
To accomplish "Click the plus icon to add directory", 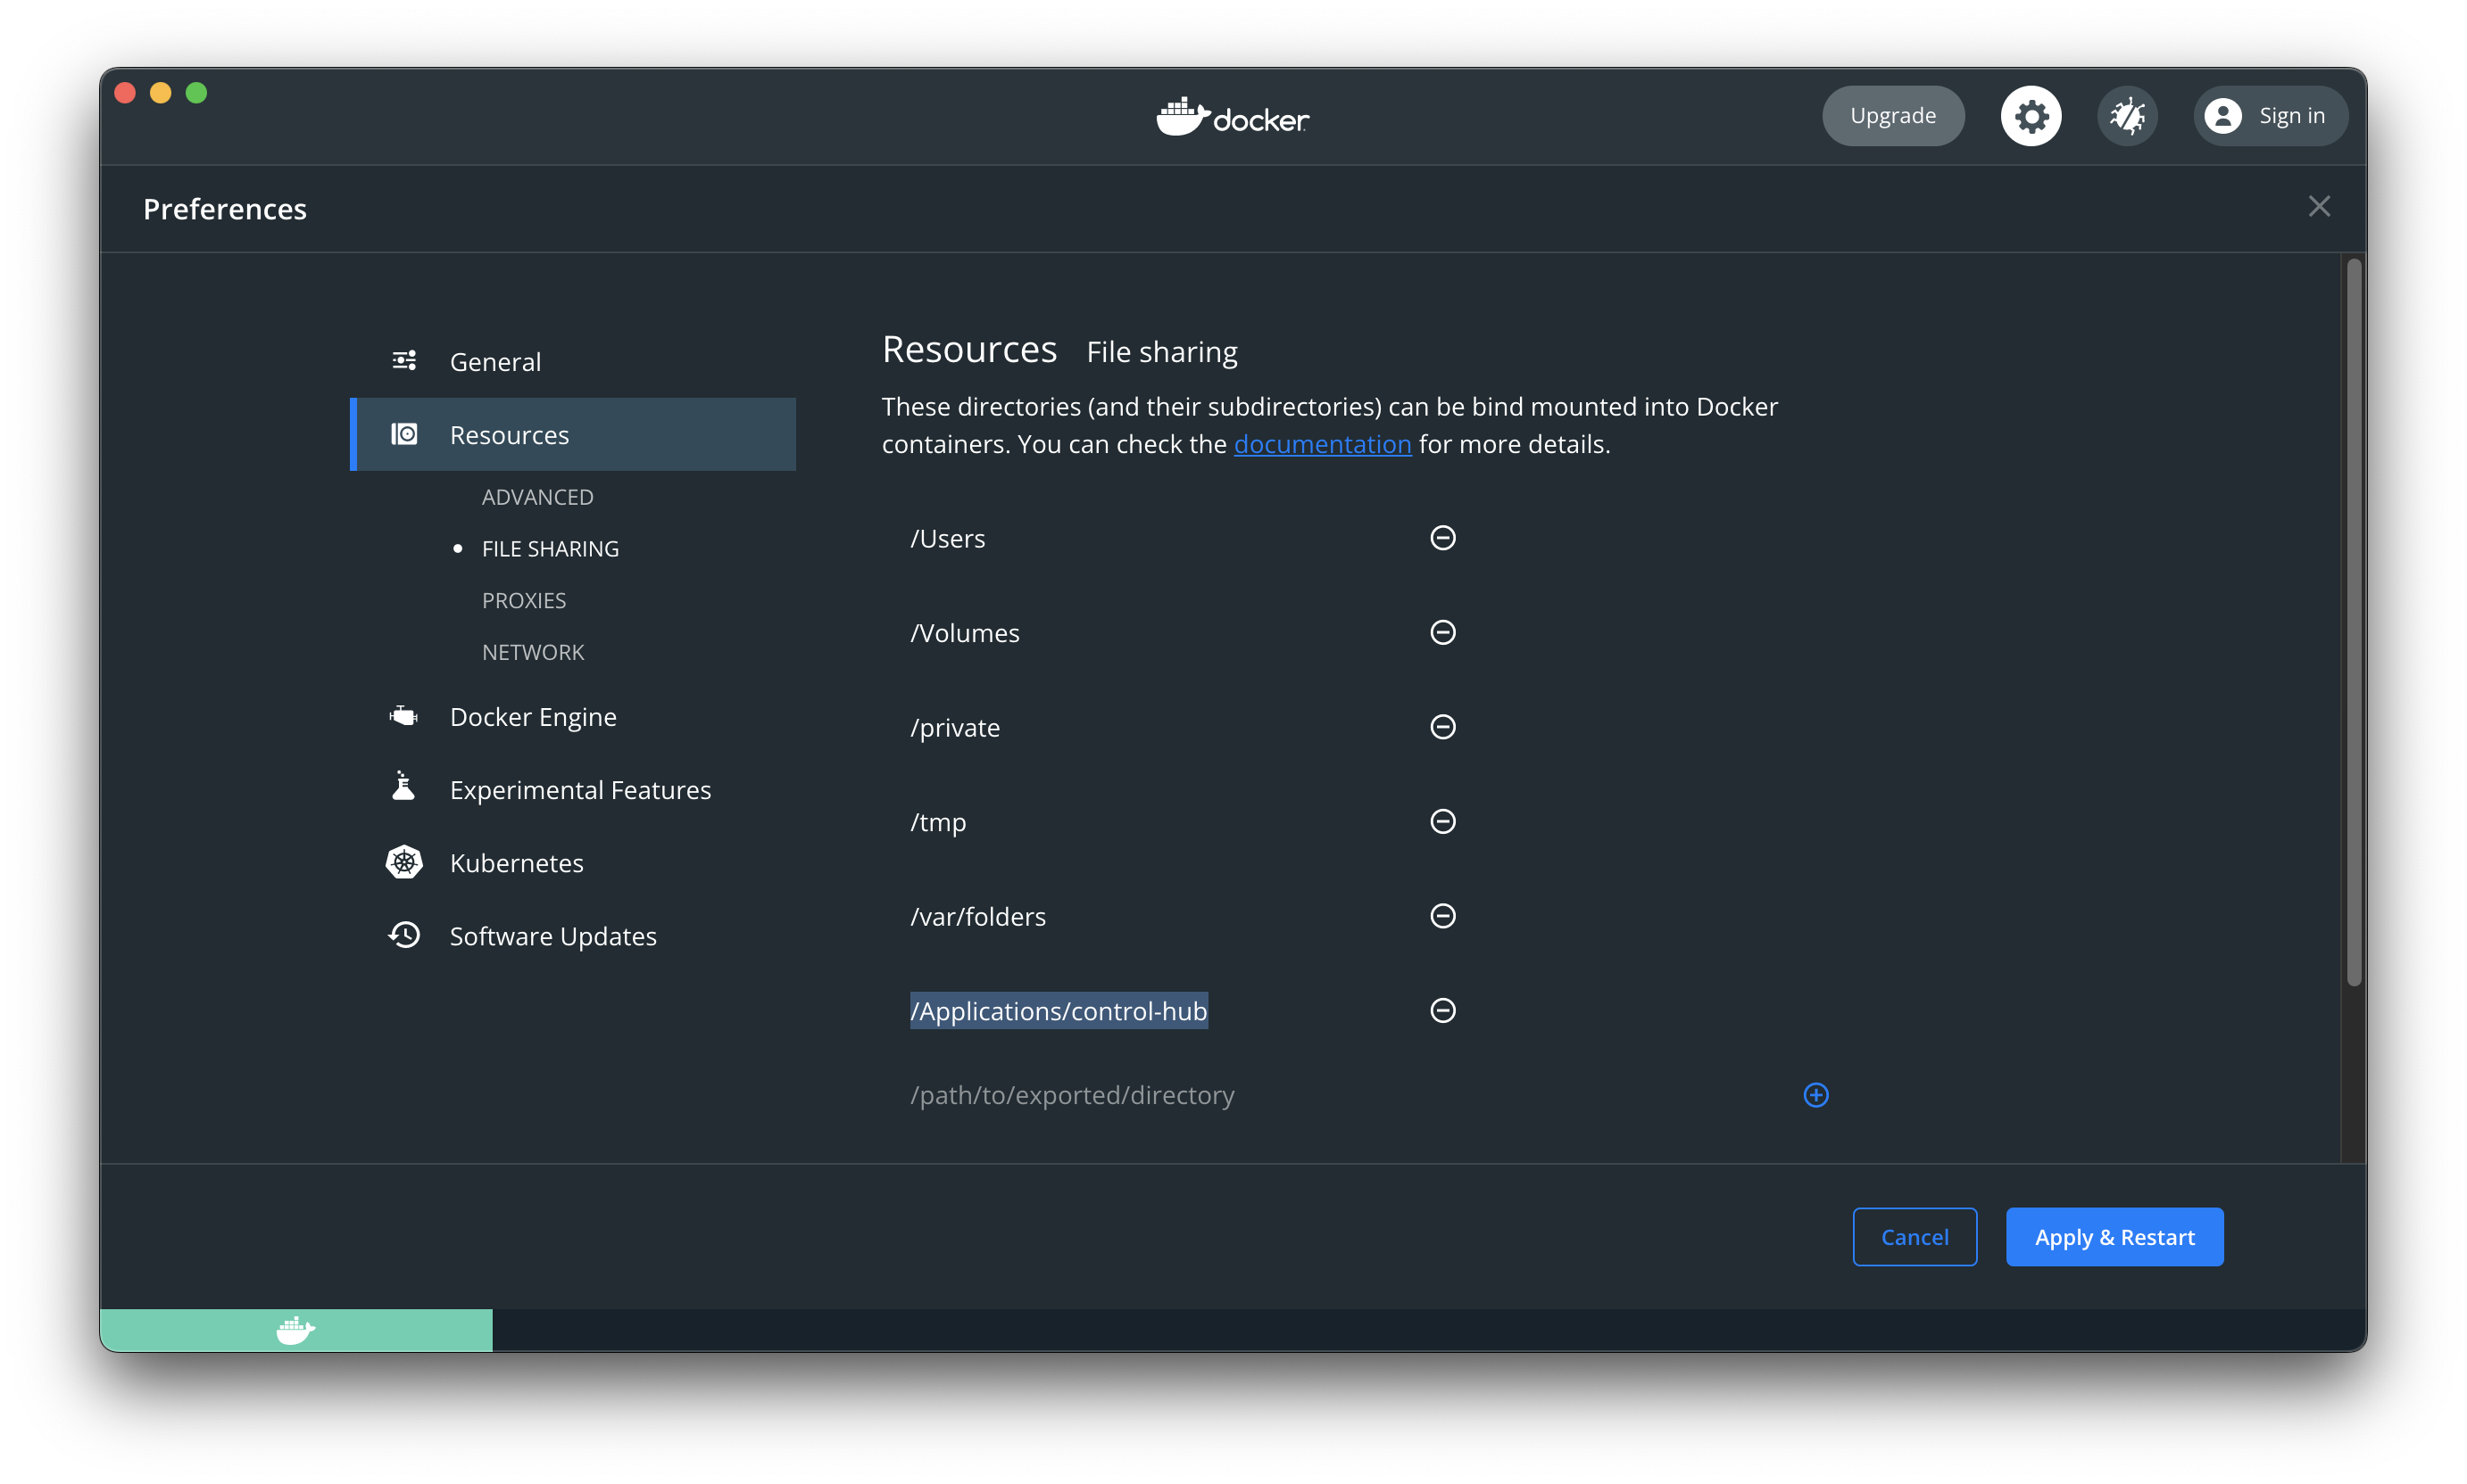I will [1815, 1095].
